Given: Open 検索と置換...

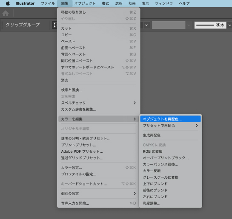Looking at the screenshot, I should pos(98,90).
